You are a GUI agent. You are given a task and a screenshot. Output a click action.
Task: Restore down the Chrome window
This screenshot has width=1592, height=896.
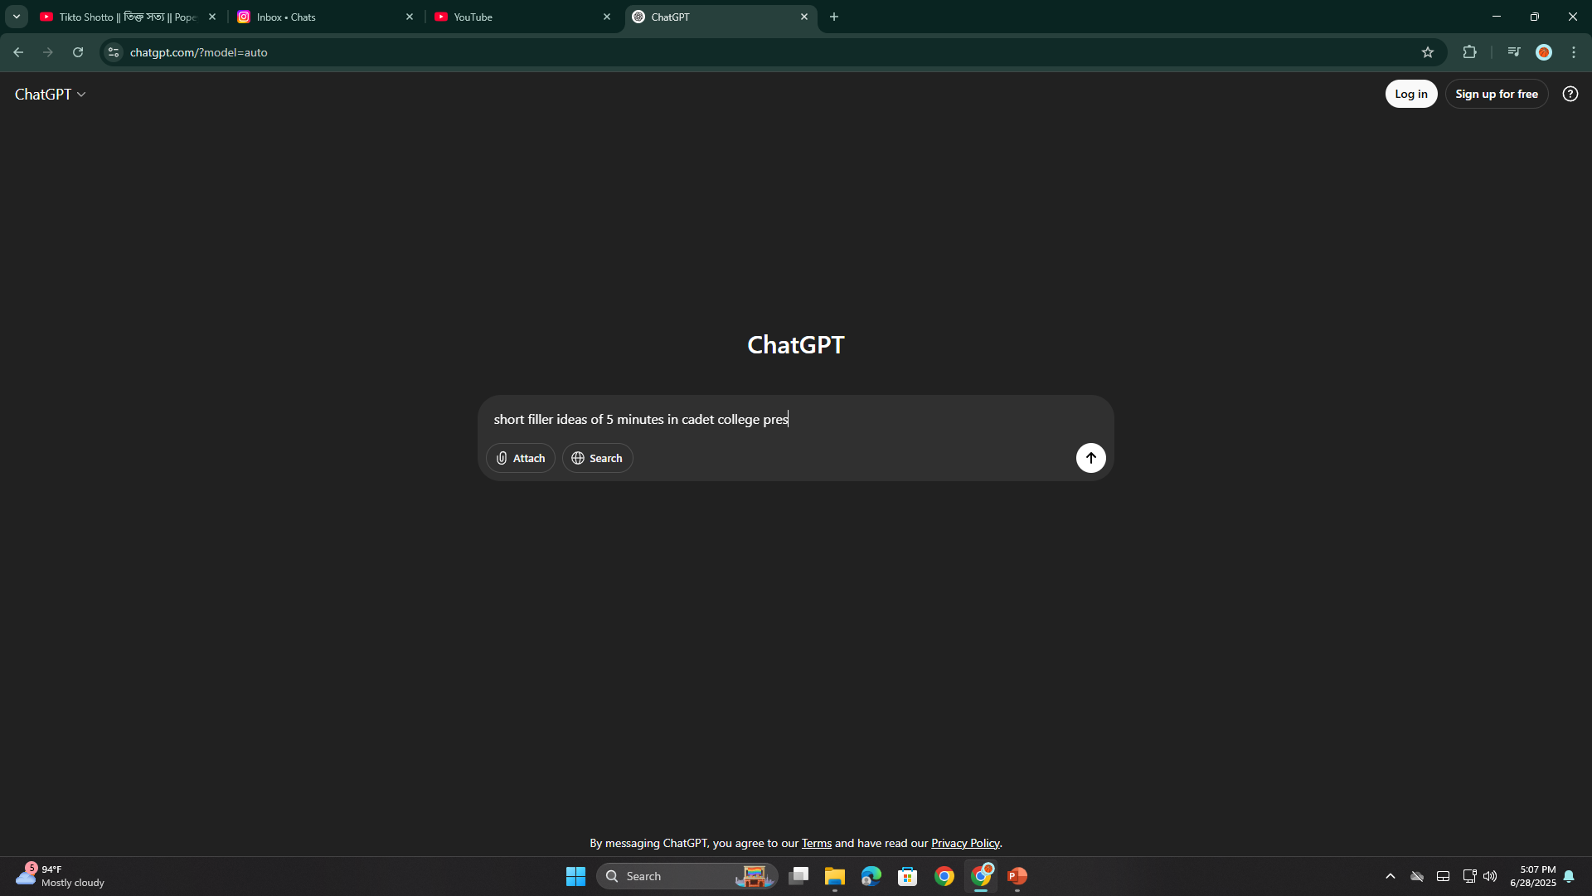1535,17
